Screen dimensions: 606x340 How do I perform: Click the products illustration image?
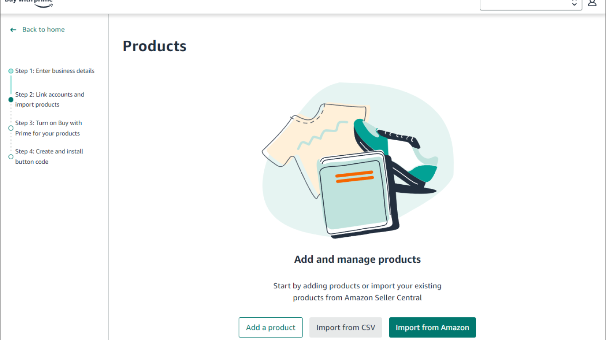(357, 160)
